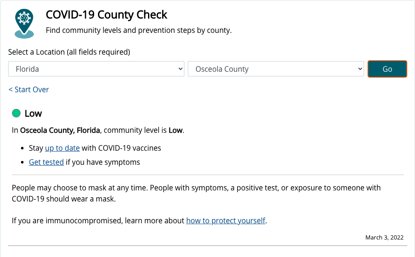Click the COVID-19 County Check title
The image size is (415, 257).
click(x=107, y=15)
